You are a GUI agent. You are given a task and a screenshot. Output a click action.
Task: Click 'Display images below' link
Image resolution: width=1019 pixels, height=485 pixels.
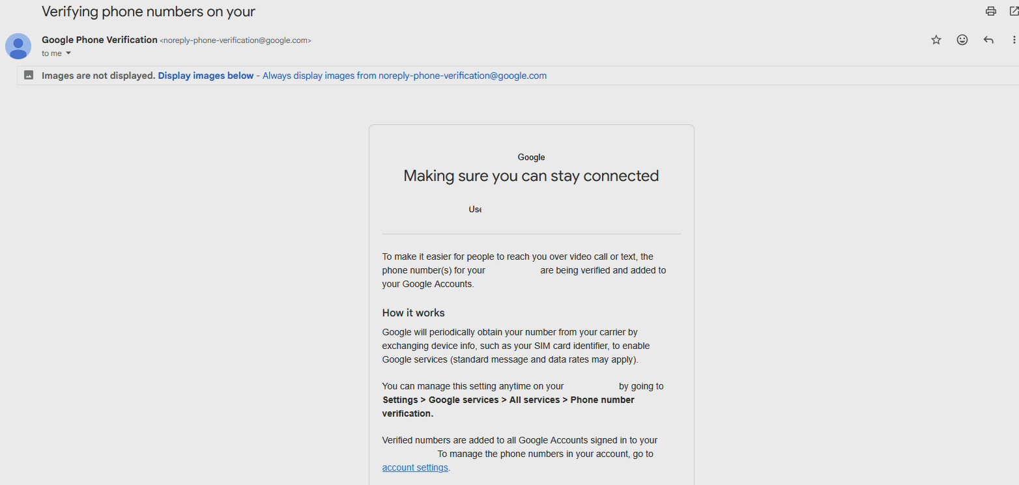206,76
